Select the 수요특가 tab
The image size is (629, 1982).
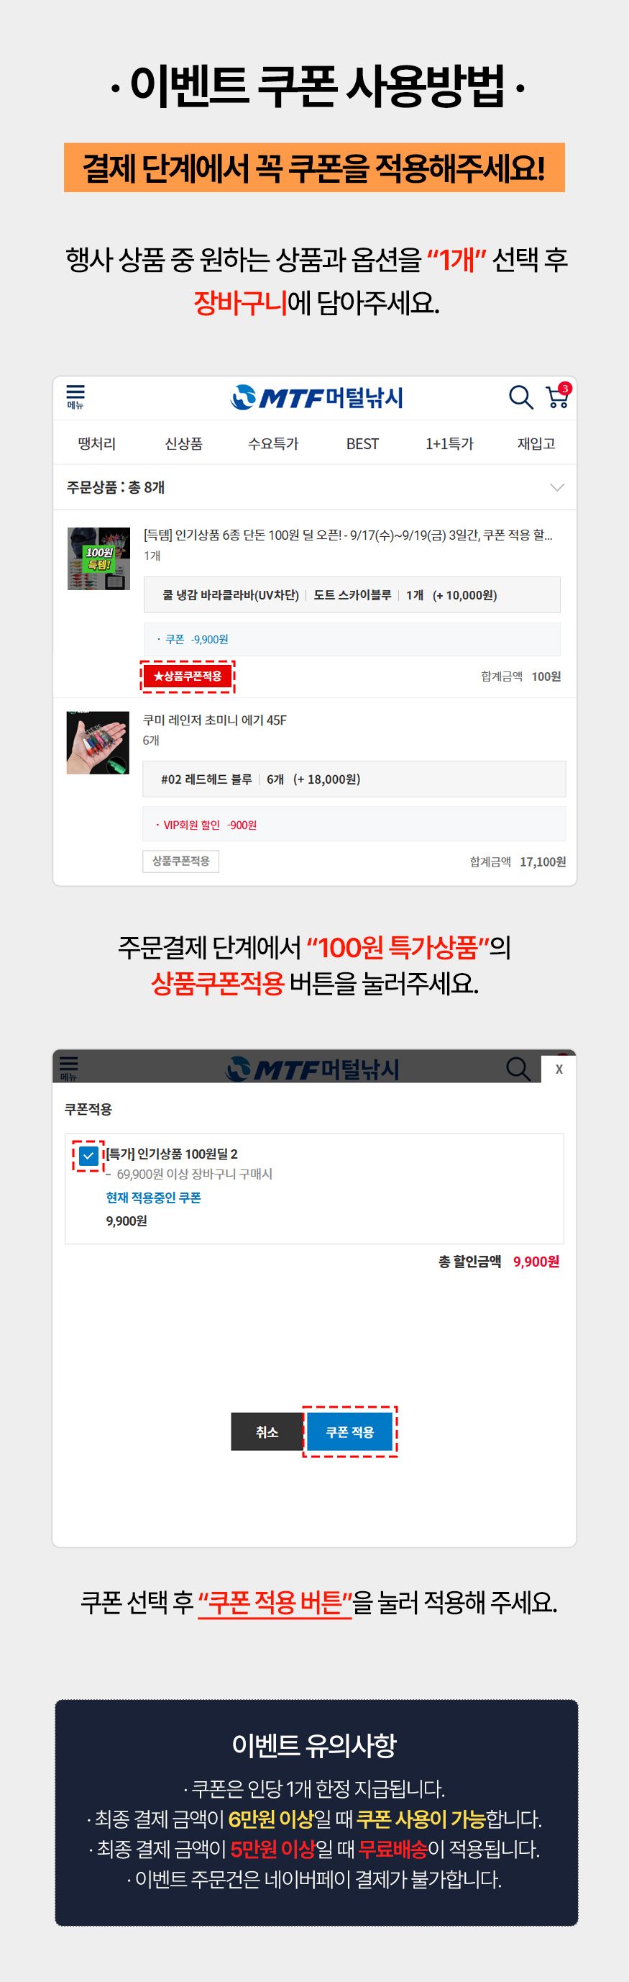click(x=273, y=443)
